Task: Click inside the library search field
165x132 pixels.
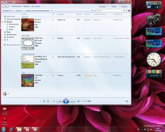Action: 110,11
